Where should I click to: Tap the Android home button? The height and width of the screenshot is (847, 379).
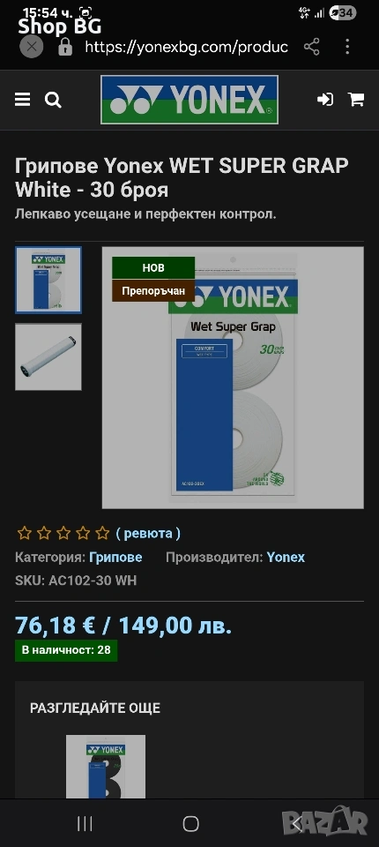pyautogui.click(x=190, y=823)
